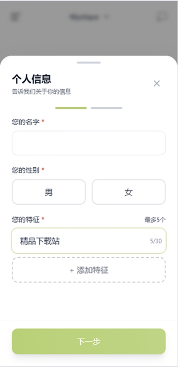
Task: Close the 个人信息 sheet with the X icon
Action: pyautogui.click(x=156, y=83)
